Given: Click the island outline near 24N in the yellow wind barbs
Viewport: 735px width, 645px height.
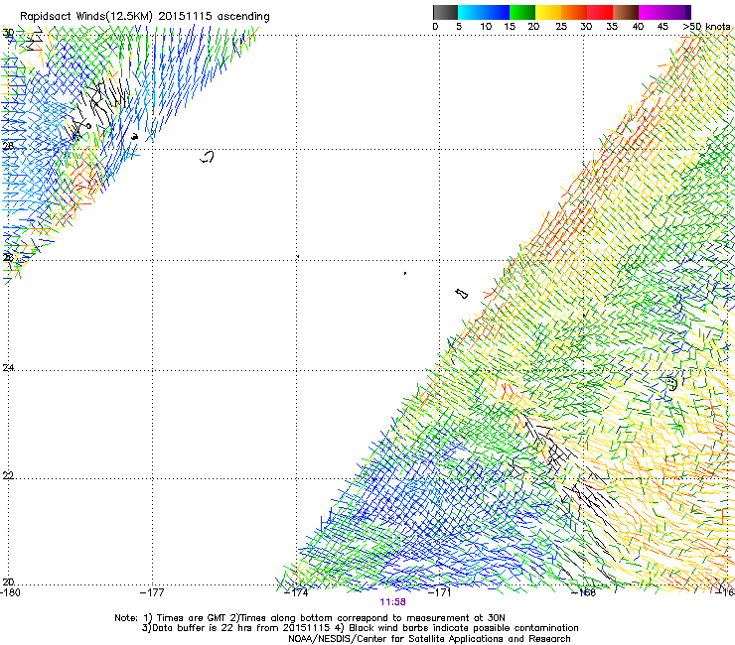Looking at the screenshot, I should point(671,384).
